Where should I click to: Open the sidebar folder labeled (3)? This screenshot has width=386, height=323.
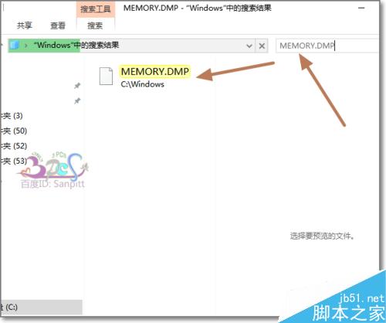point(12,116)
